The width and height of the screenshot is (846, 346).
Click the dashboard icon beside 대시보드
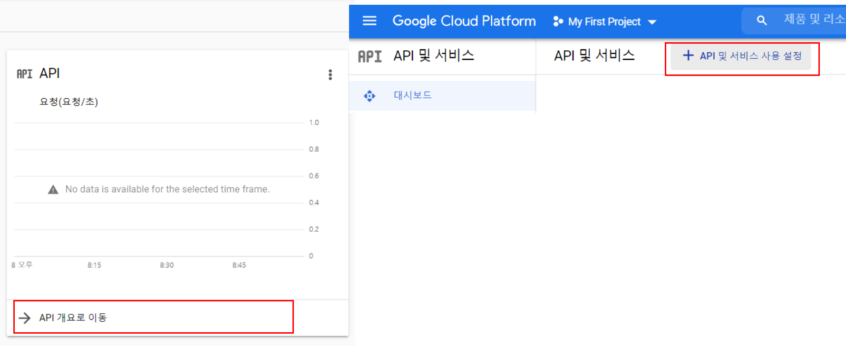tap(370, 96)
